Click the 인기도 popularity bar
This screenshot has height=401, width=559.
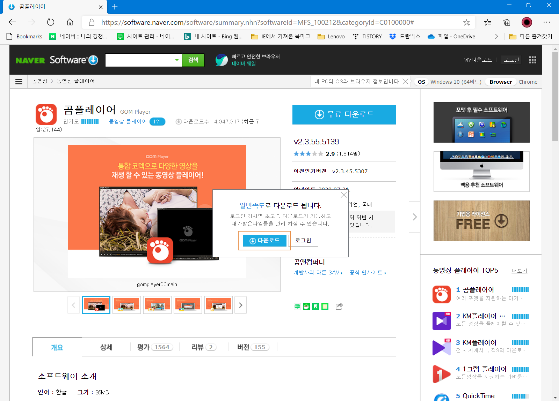pos(90,121)
